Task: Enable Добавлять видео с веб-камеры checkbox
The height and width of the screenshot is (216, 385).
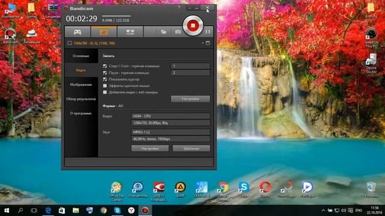Action: click(x=105, y=92)
